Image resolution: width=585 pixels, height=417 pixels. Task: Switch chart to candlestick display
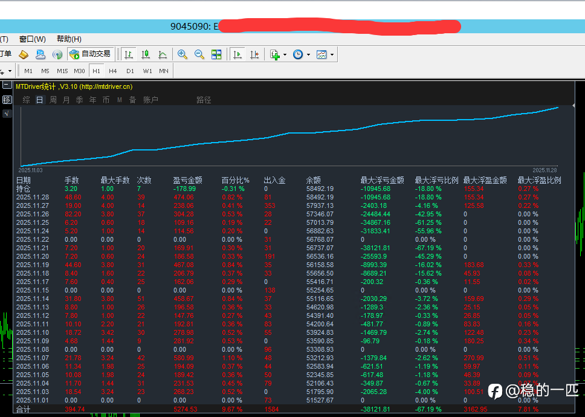point(145,54)
